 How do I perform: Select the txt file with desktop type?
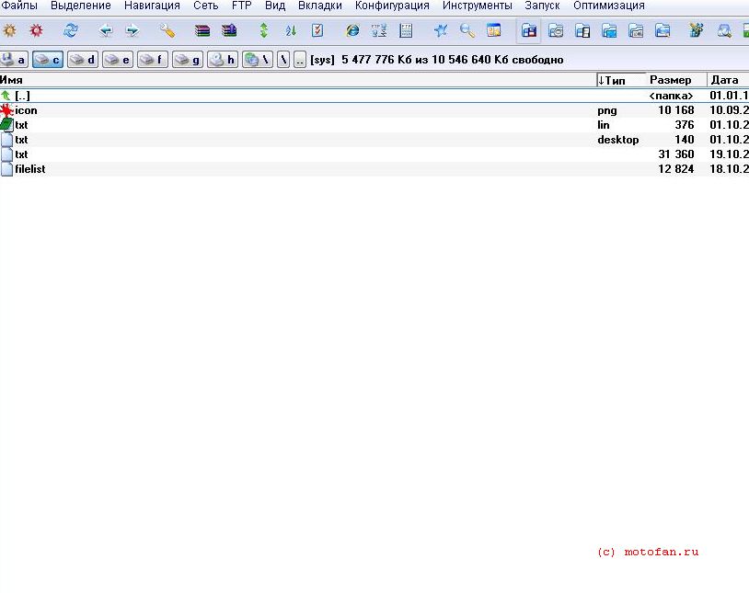click(374, 140)
